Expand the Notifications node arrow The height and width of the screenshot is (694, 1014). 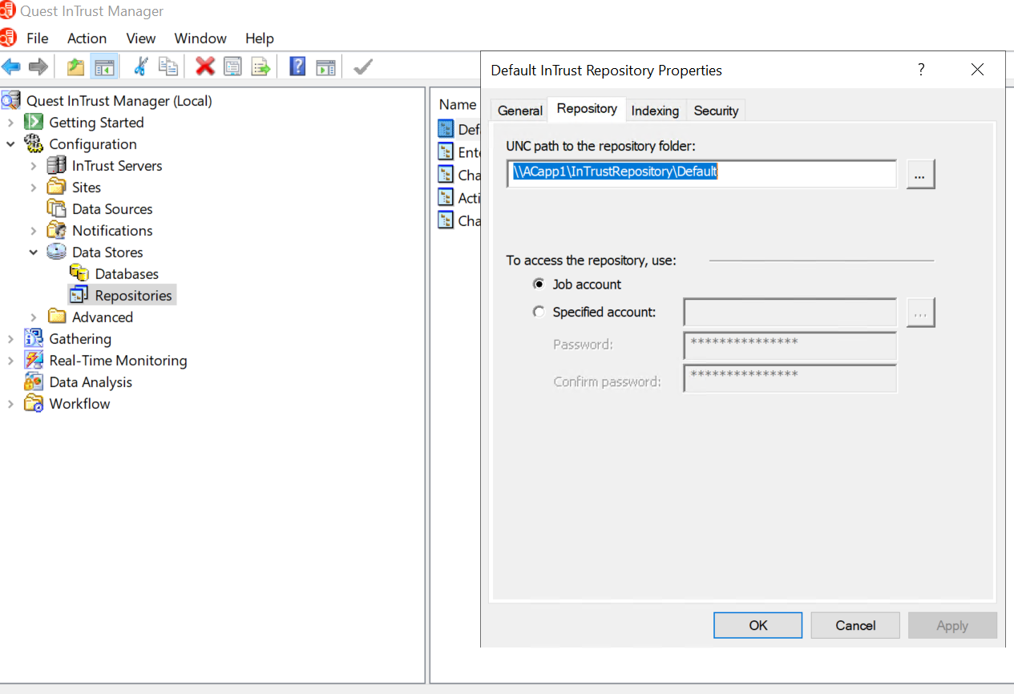click(34, 231)
